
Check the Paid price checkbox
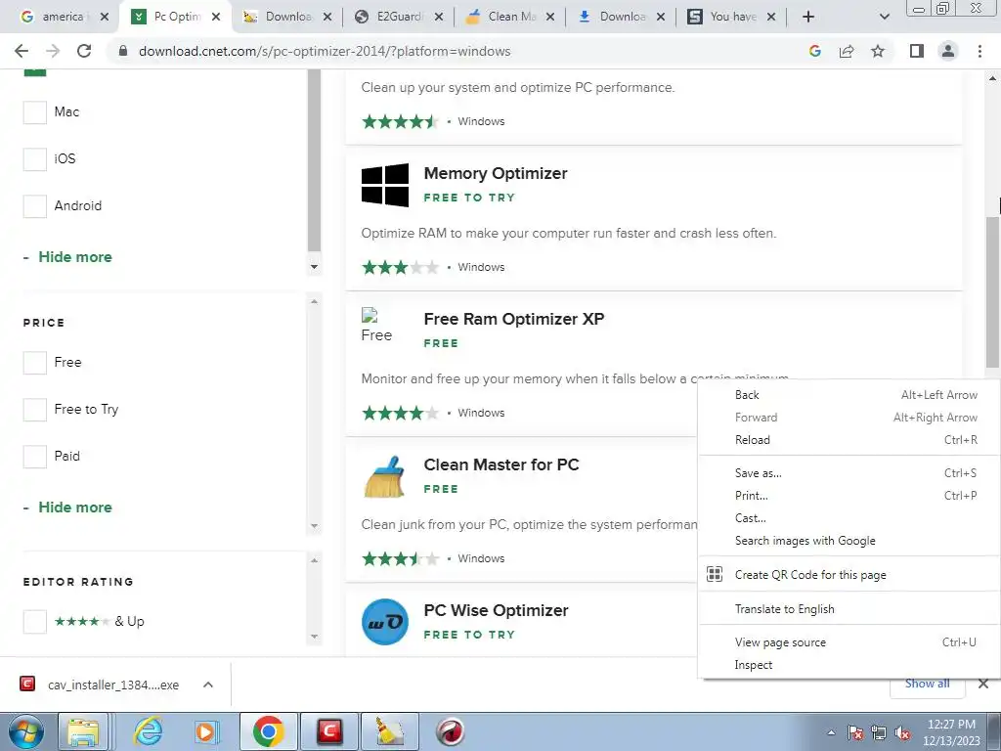[35, 457]
